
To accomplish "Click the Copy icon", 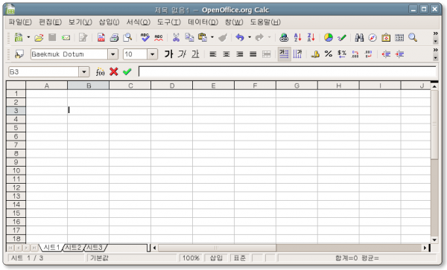I will (x=189, y=37).
